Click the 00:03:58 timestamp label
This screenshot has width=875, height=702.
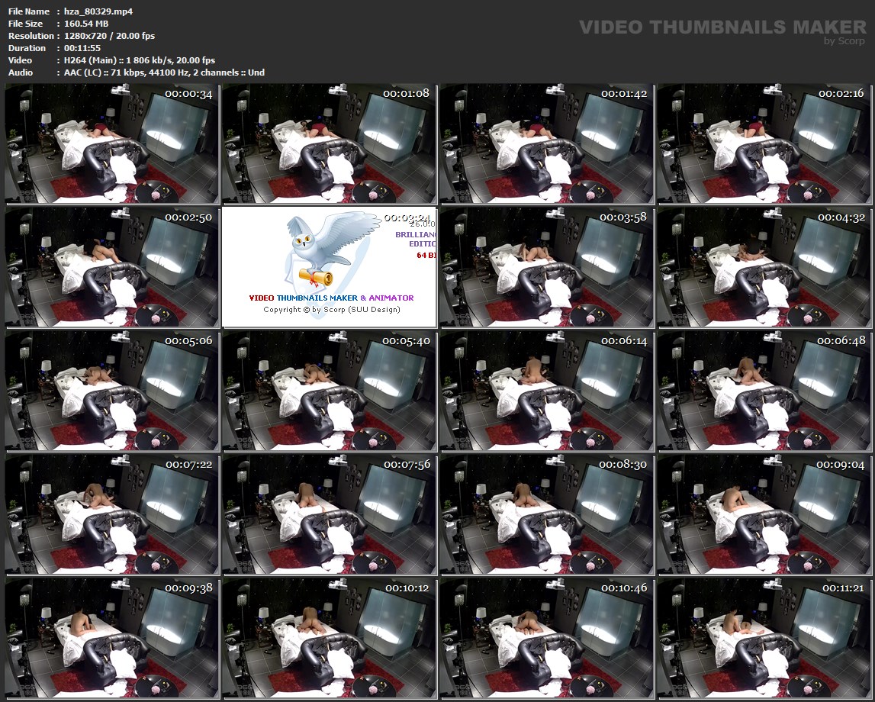[x=622, y=217]
